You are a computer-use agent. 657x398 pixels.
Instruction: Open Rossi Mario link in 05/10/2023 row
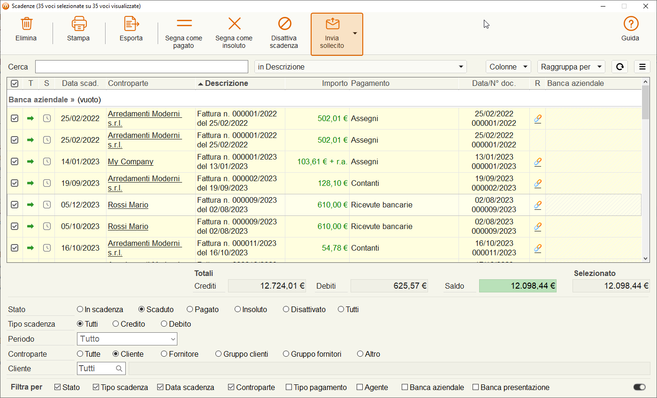pyautogui.click(x=128, y=226)
